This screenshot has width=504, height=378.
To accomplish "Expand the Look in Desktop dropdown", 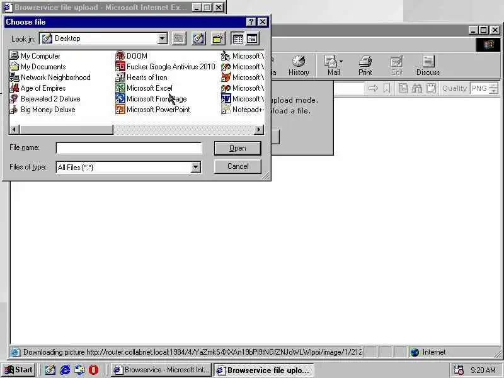I will pyautogui.click(x=163, y=38).
